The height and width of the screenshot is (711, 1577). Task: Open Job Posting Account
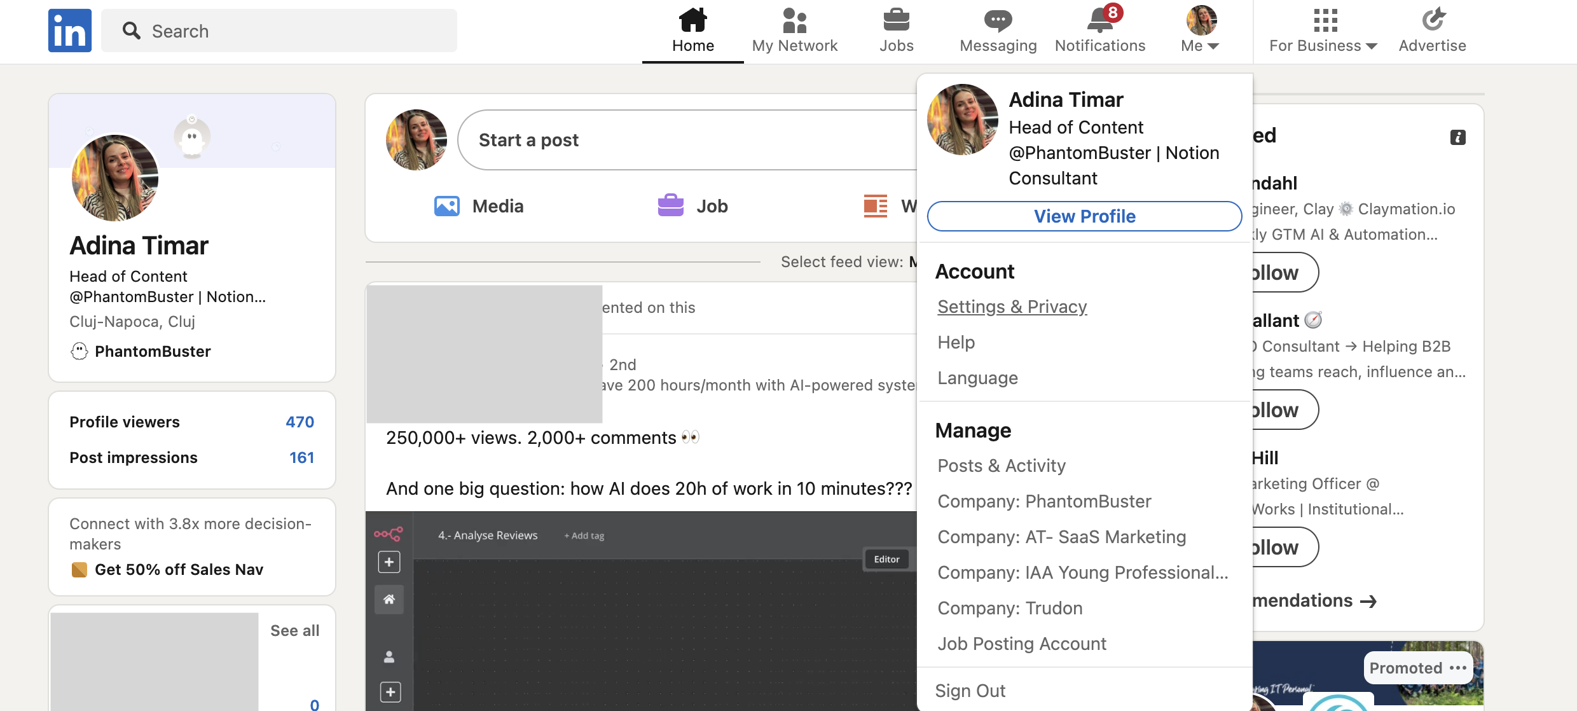[1023, 644]
